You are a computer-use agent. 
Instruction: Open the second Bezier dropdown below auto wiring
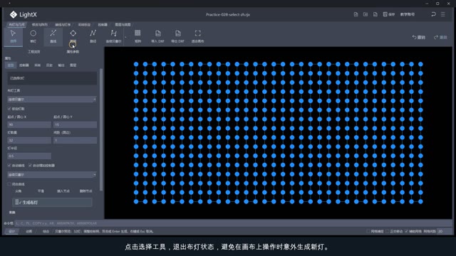pyautogui.click(x=52, y=175)
